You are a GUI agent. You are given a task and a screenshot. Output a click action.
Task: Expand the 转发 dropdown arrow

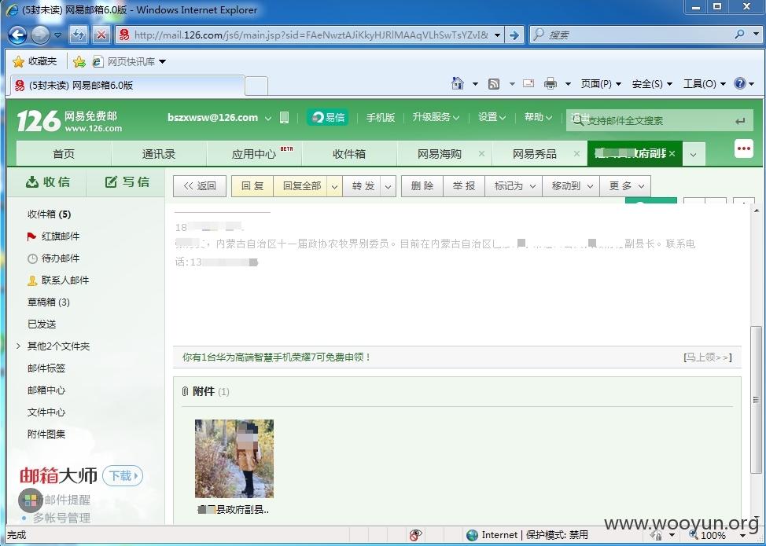point(389,186)
